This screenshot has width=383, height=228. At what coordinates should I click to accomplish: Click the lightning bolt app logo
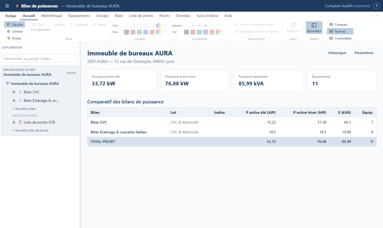point(17,6)
